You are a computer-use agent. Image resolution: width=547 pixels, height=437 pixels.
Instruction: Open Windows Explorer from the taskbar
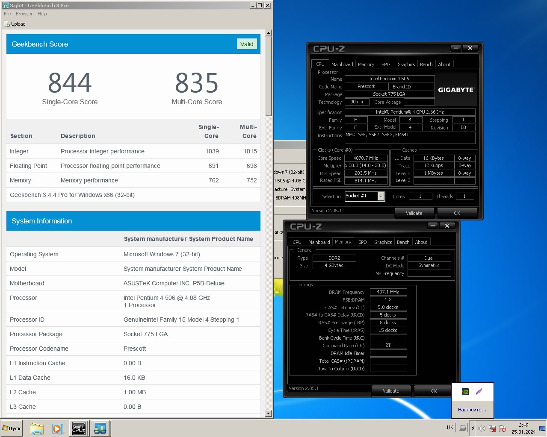[37, 428]
